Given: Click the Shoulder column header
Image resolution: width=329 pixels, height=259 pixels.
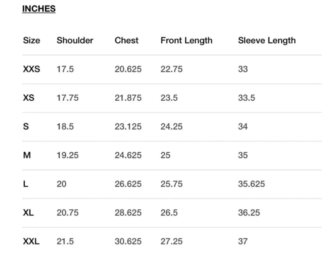Looking at the screenshot, I should pyautogui.click(x=75, y=40).
